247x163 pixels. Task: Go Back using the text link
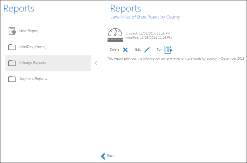111,156
